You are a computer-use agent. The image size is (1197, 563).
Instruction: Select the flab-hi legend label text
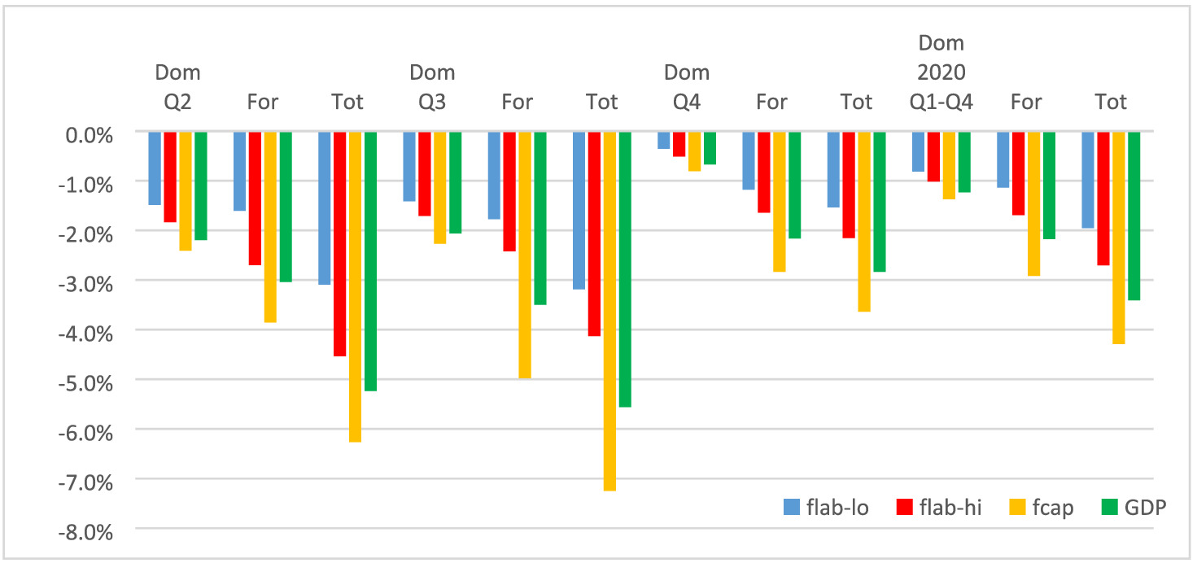[951, 508]
